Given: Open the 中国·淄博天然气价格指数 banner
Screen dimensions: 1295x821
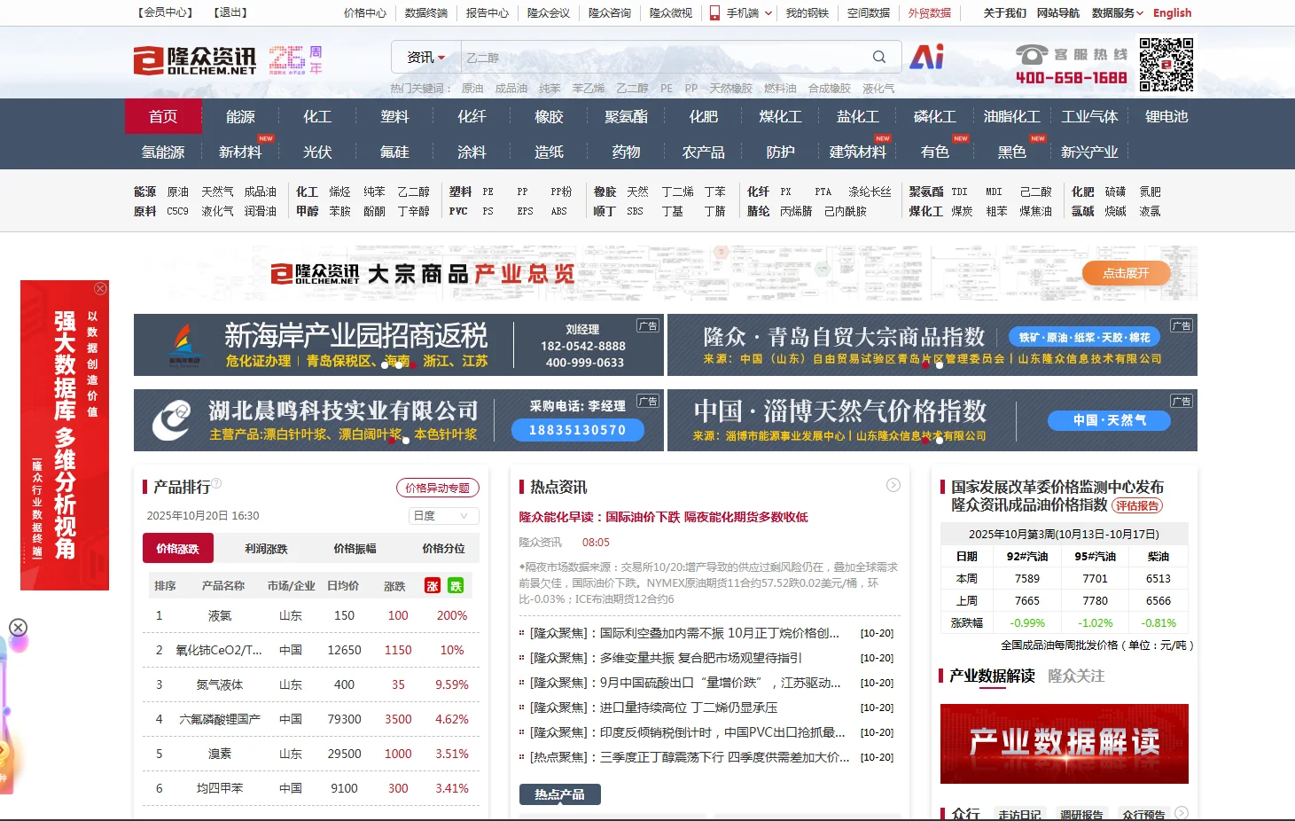Looking at the screenshot, I should (932, 420).
